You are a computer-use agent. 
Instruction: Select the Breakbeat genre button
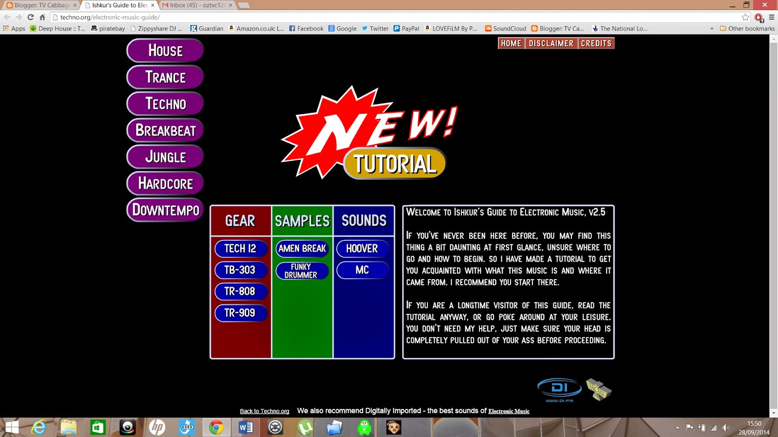click(x=165, y=130)
